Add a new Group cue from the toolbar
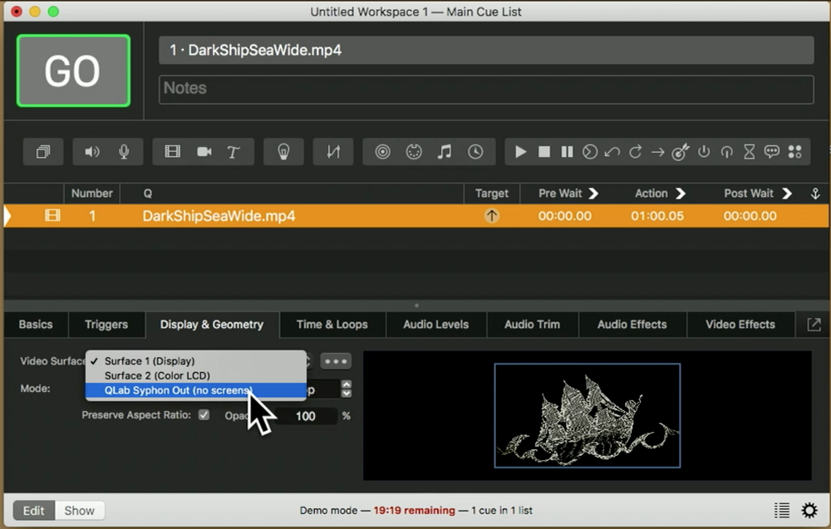This screenshot has height=529, width=831. coord(43,152)
